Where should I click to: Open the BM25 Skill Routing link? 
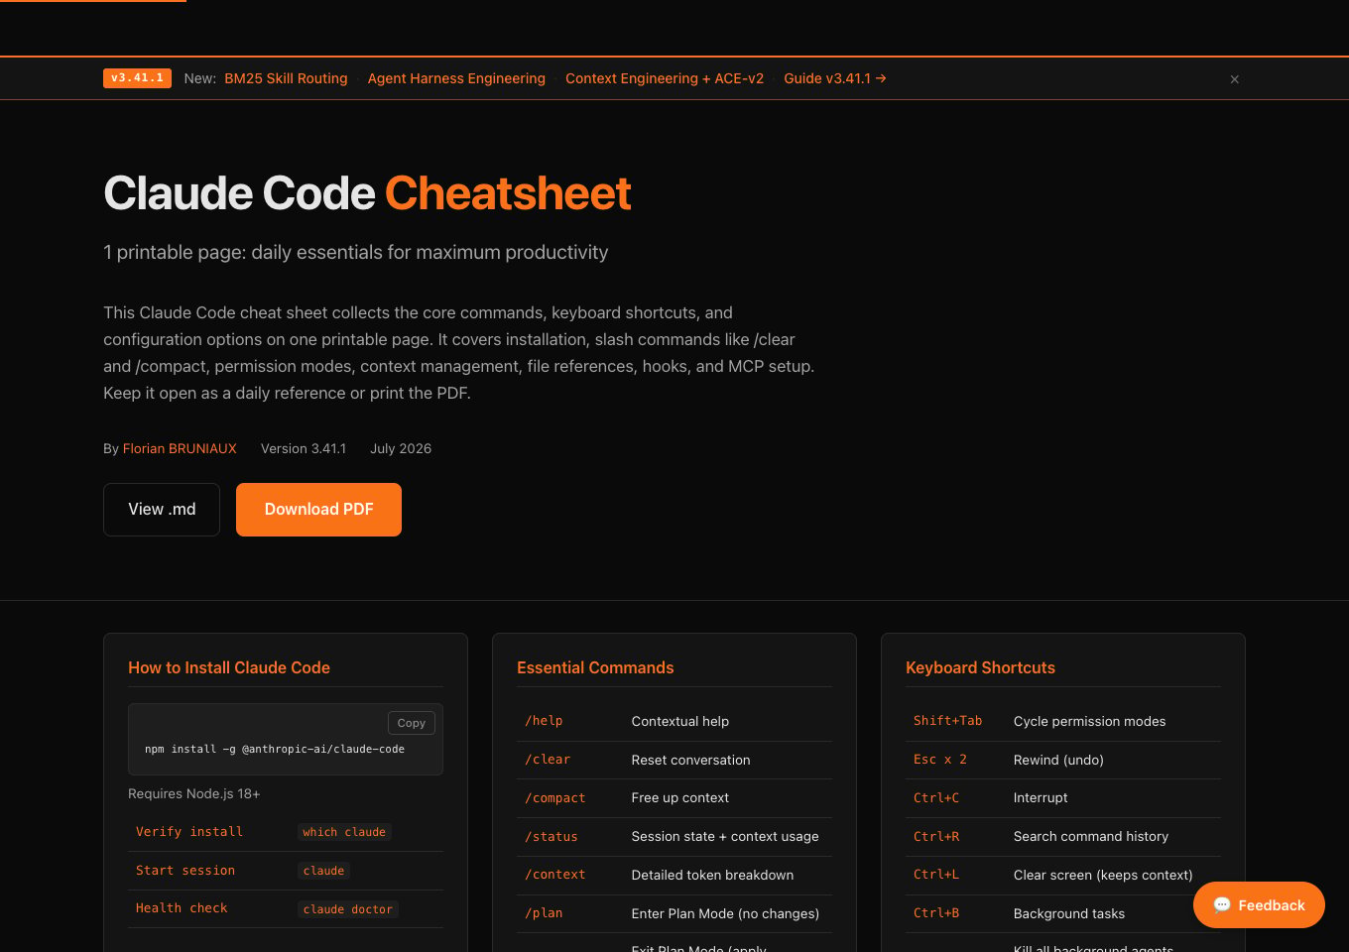click(x=286, y=78)
